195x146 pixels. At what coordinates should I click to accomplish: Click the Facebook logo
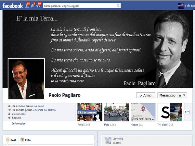[13, 6]
